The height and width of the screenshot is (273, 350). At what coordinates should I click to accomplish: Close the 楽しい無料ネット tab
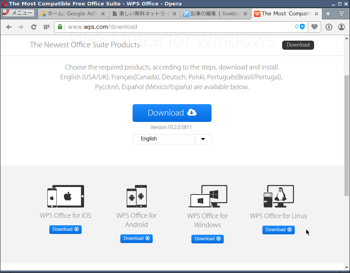(x=174, y=14)
